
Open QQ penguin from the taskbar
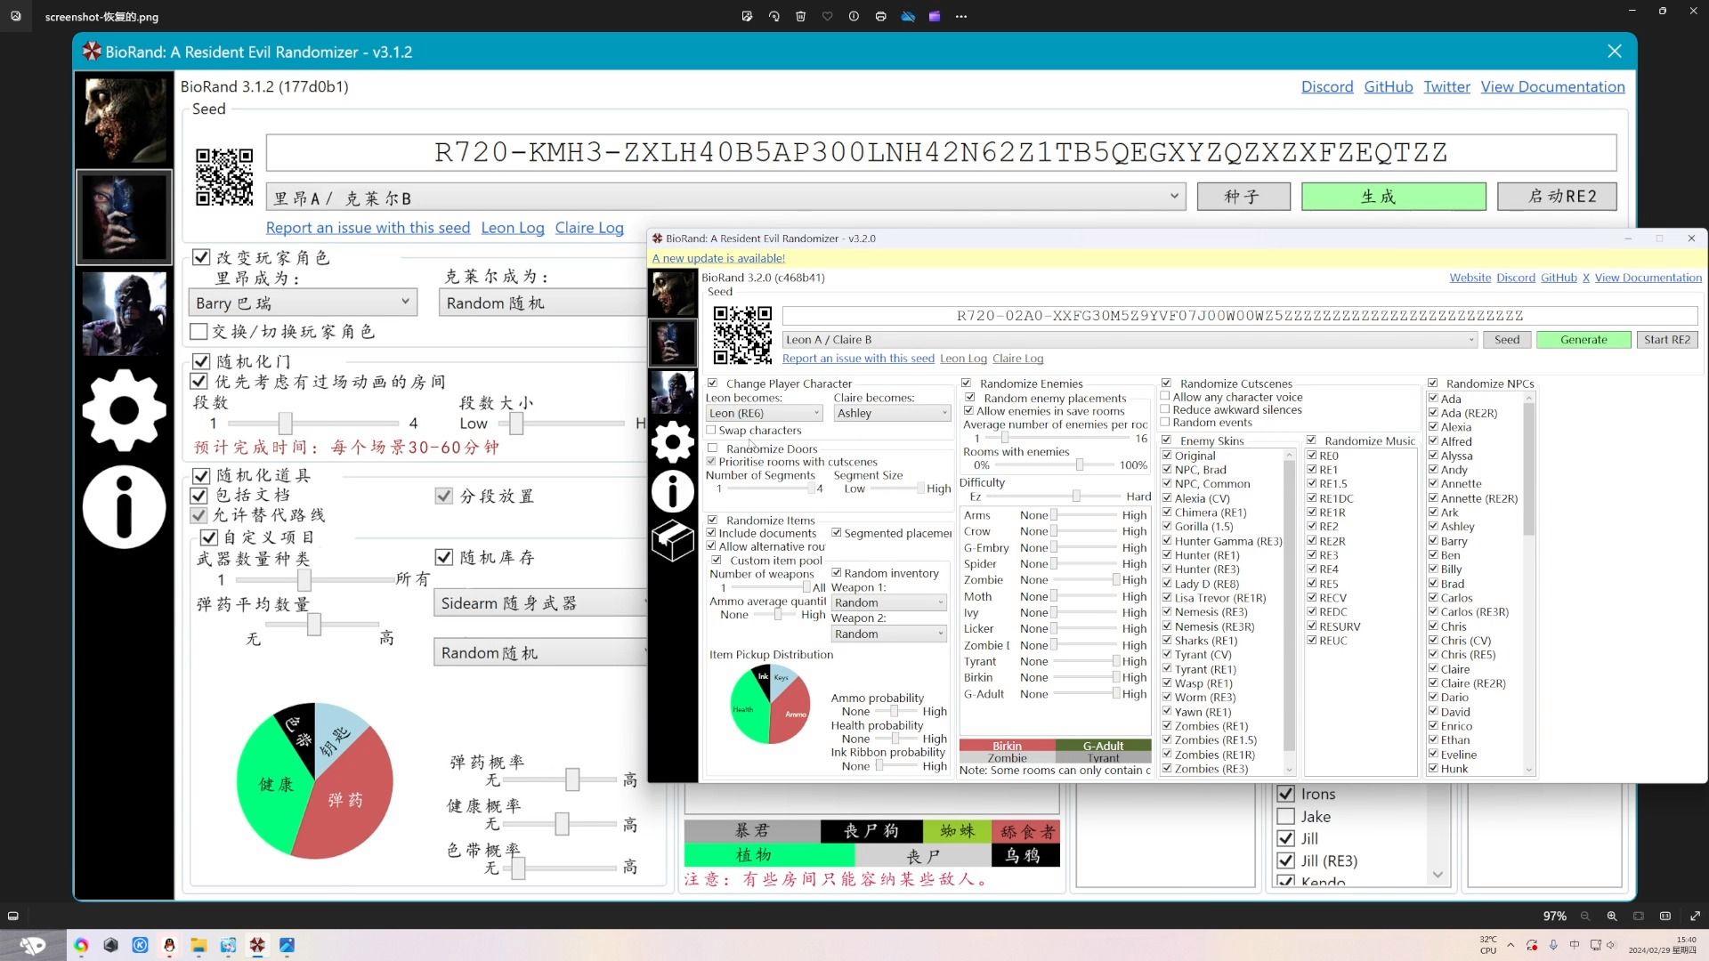pyautogui.click(x=169, y=945)
